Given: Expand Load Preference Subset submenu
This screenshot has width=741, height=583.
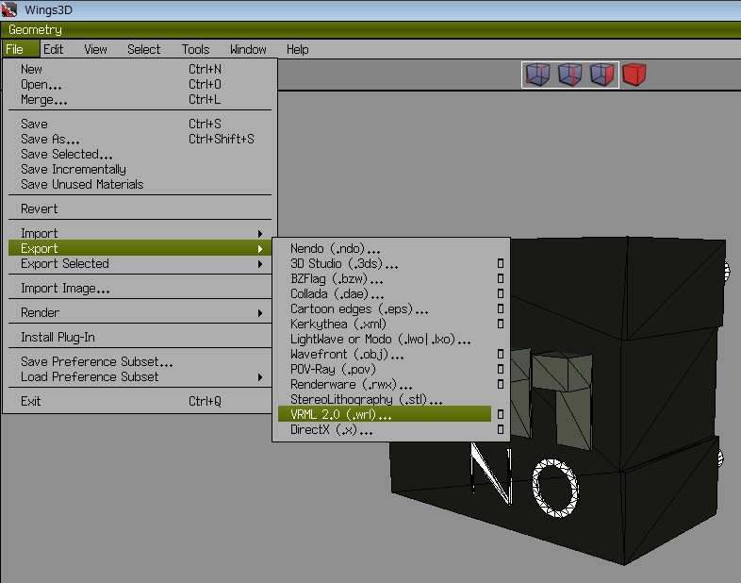Looking at the screenshot, I should (x=260, y=377).
